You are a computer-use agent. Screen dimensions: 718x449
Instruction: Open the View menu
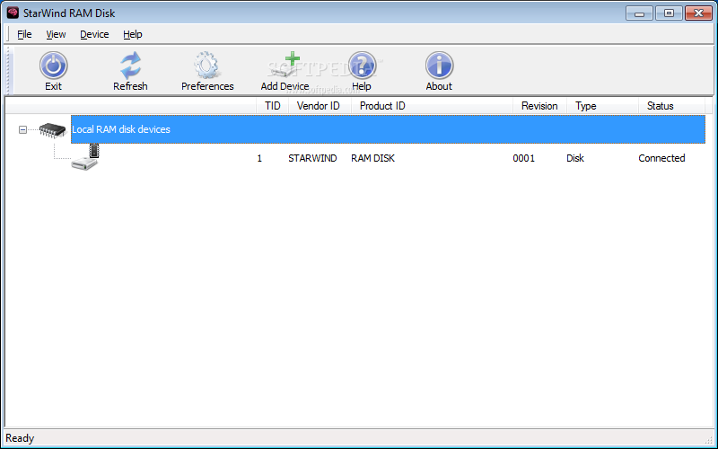[x=56, y=34]
